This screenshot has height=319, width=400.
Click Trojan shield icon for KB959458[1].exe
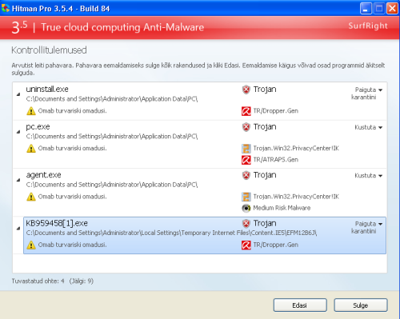click(246, 224)
